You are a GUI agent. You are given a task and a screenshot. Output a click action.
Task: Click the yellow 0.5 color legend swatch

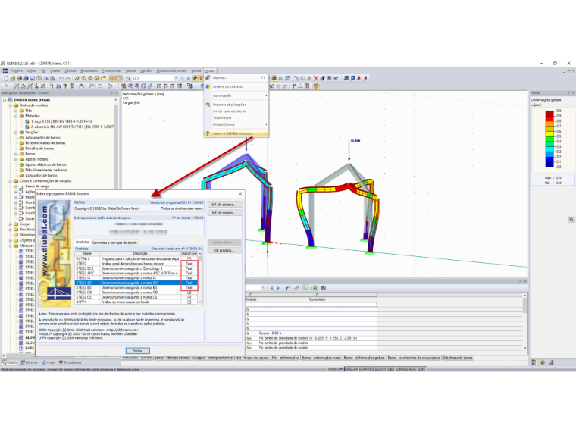[x=549, y=133]
